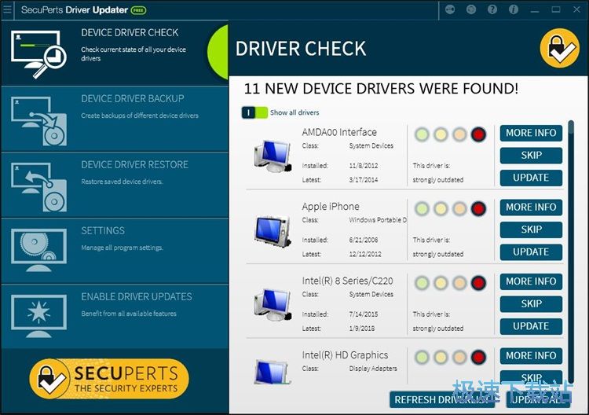Click the driver list vertical scrollbar
The height and width of the screenshot is (415, 589).
(x=571, y=236)
